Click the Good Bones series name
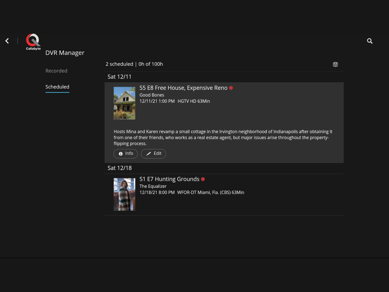Viewport: 389px width, 292px height. (x=152, y=95)
